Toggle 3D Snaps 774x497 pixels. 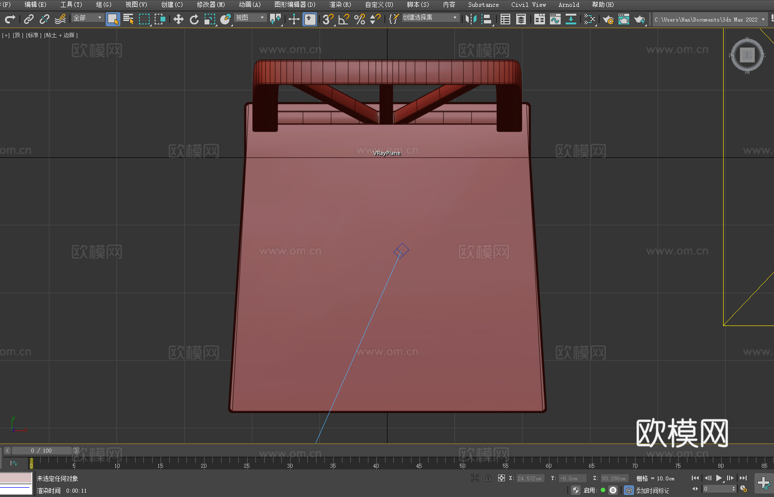pyautogui.click(x=328, y=19)
